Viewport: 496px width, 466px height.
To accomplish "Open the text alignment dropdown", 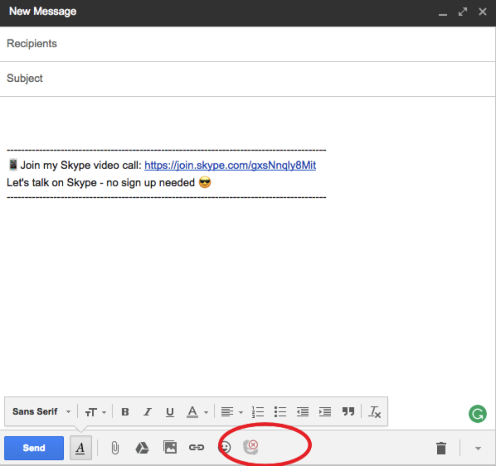I will (x=232, y=412).
